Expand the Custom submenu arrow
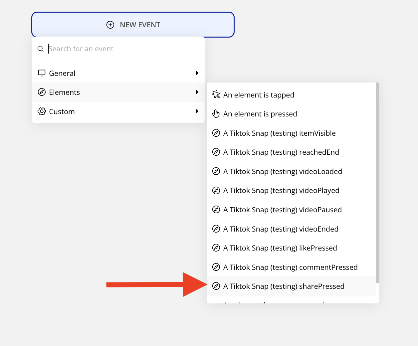418x346 pixels. [x=197, y=111]
